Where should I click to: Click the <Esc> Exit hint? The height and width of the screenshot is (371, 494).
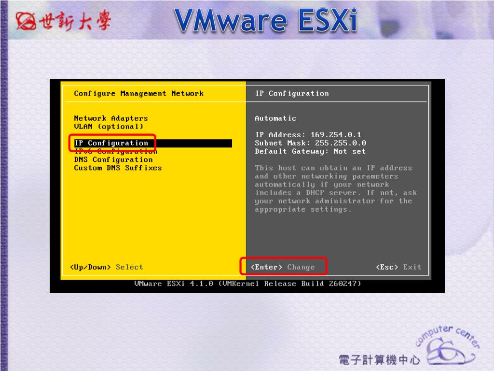pyautogui.click(x=398, y=267)
